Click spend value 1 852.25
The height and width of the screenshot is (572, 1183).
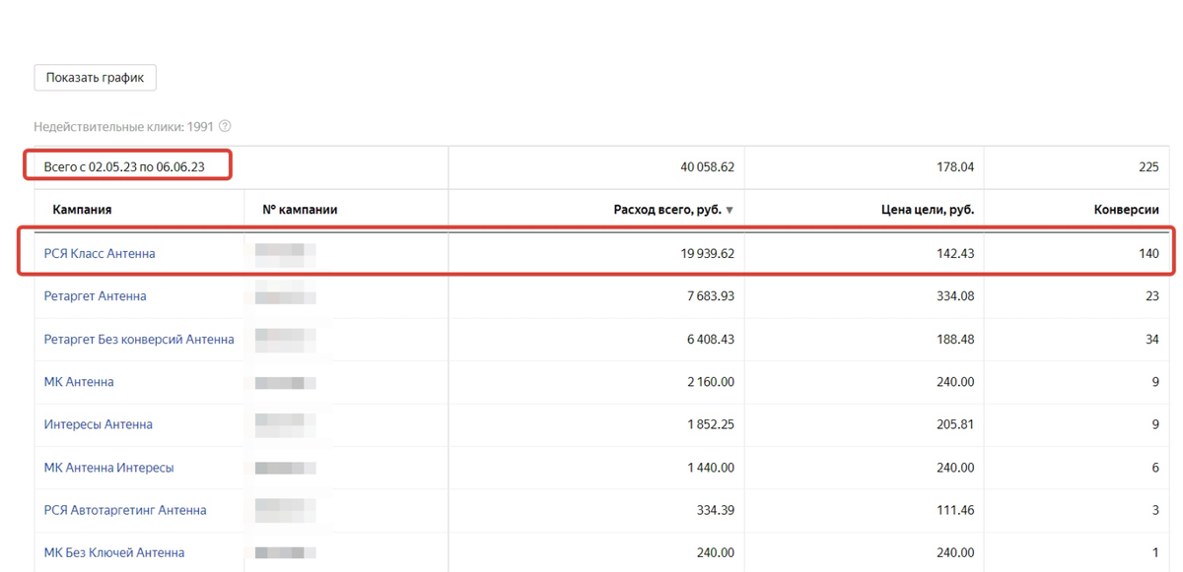711,424
